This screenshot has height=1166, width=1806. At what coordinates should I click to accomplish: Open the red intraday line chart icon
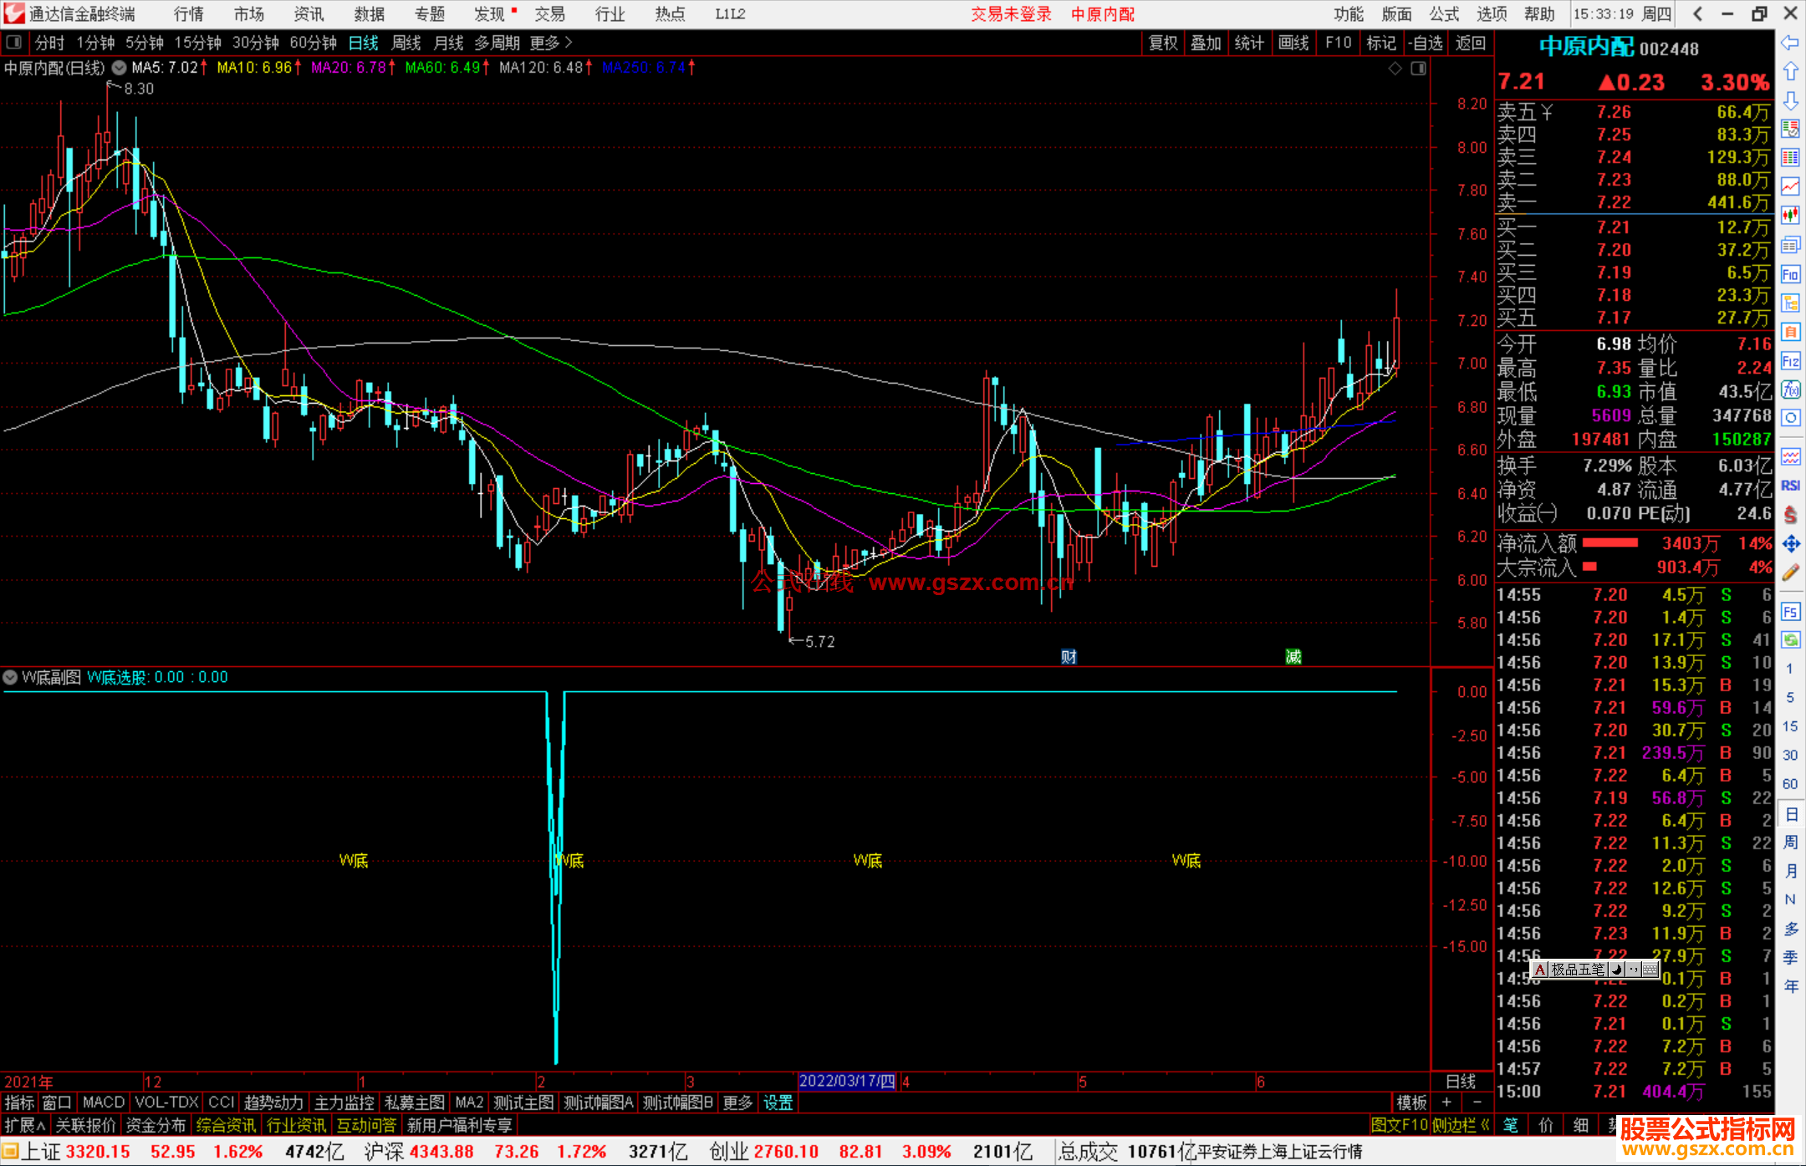point(1790,186)
